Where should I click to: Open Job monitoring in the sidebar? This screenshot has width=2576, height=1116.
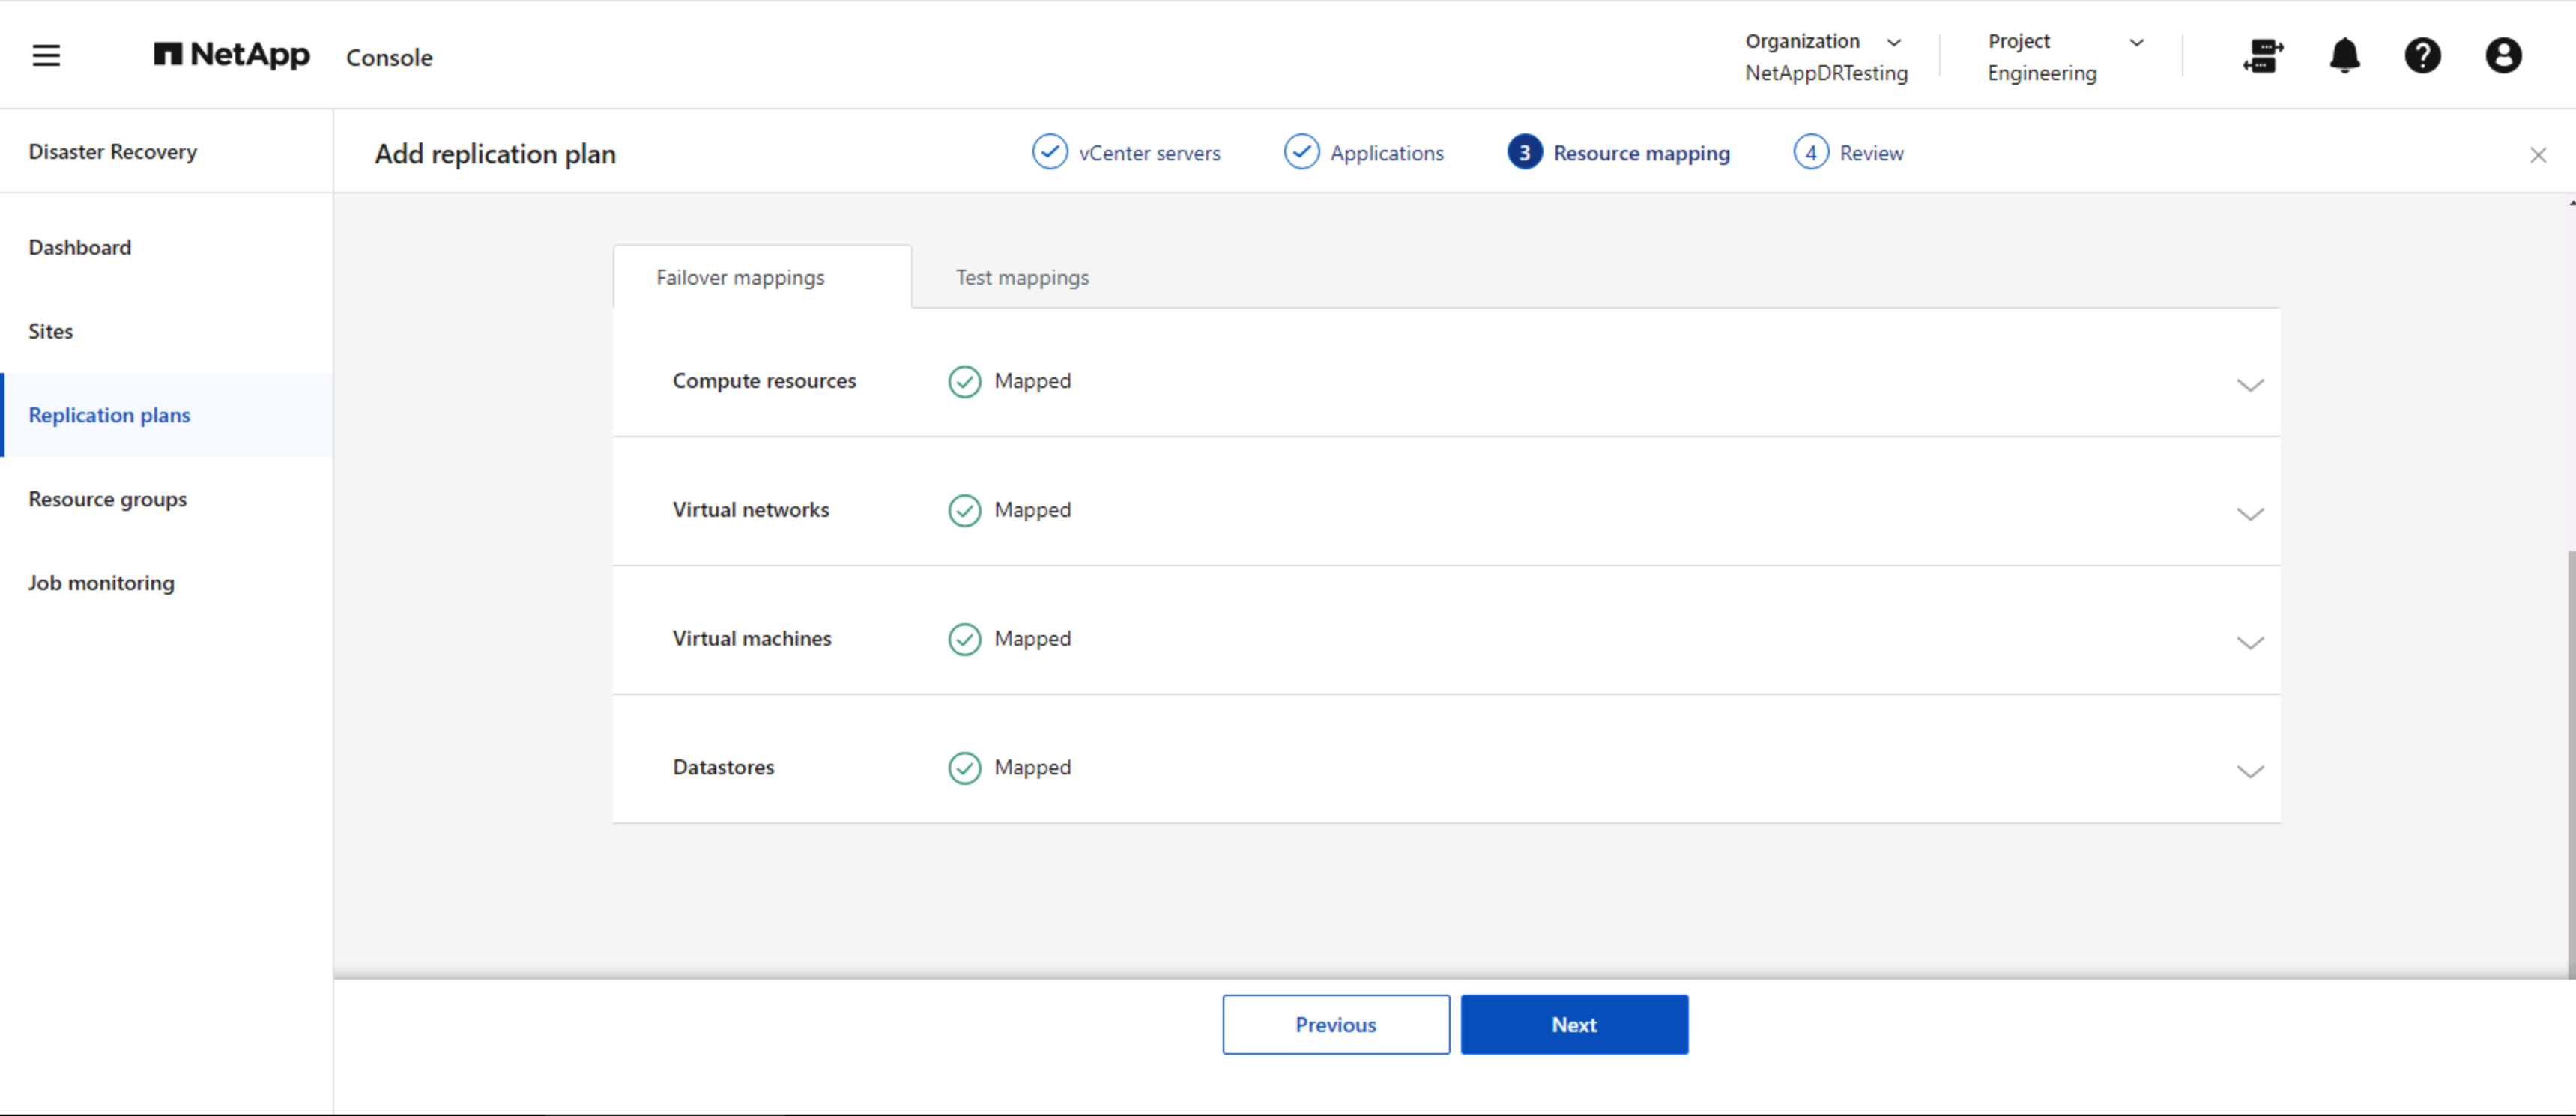point(101,583)
